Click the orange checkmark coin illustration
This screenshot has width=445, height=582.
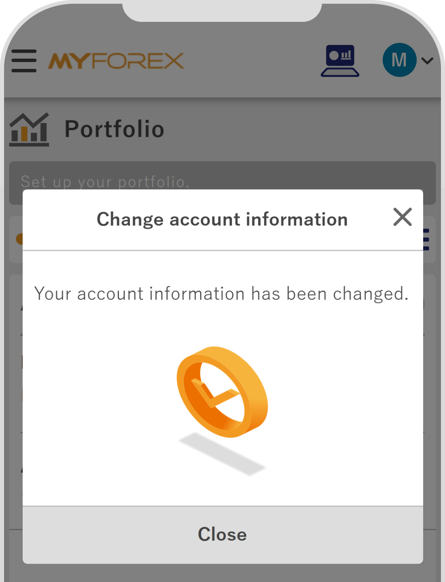[222, 391]
